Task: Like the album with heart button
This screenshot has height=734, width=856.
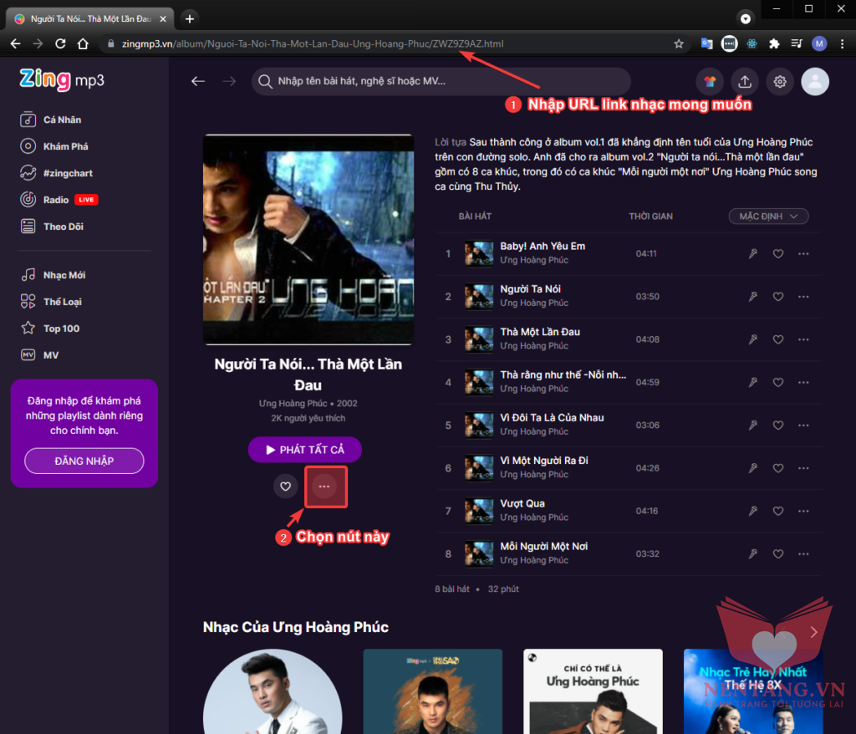Action: click(285, 486)
